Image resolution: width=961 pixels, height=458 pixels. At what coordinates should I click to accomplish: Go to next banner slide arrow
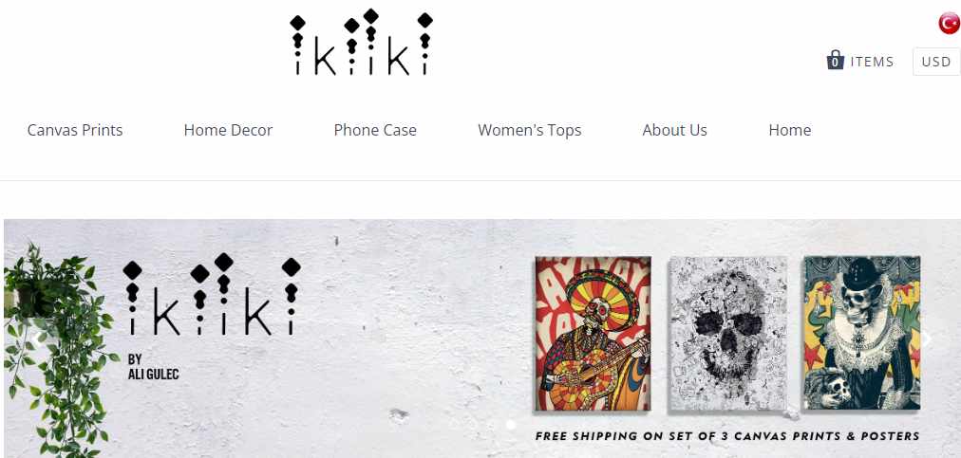coord(928,339)
